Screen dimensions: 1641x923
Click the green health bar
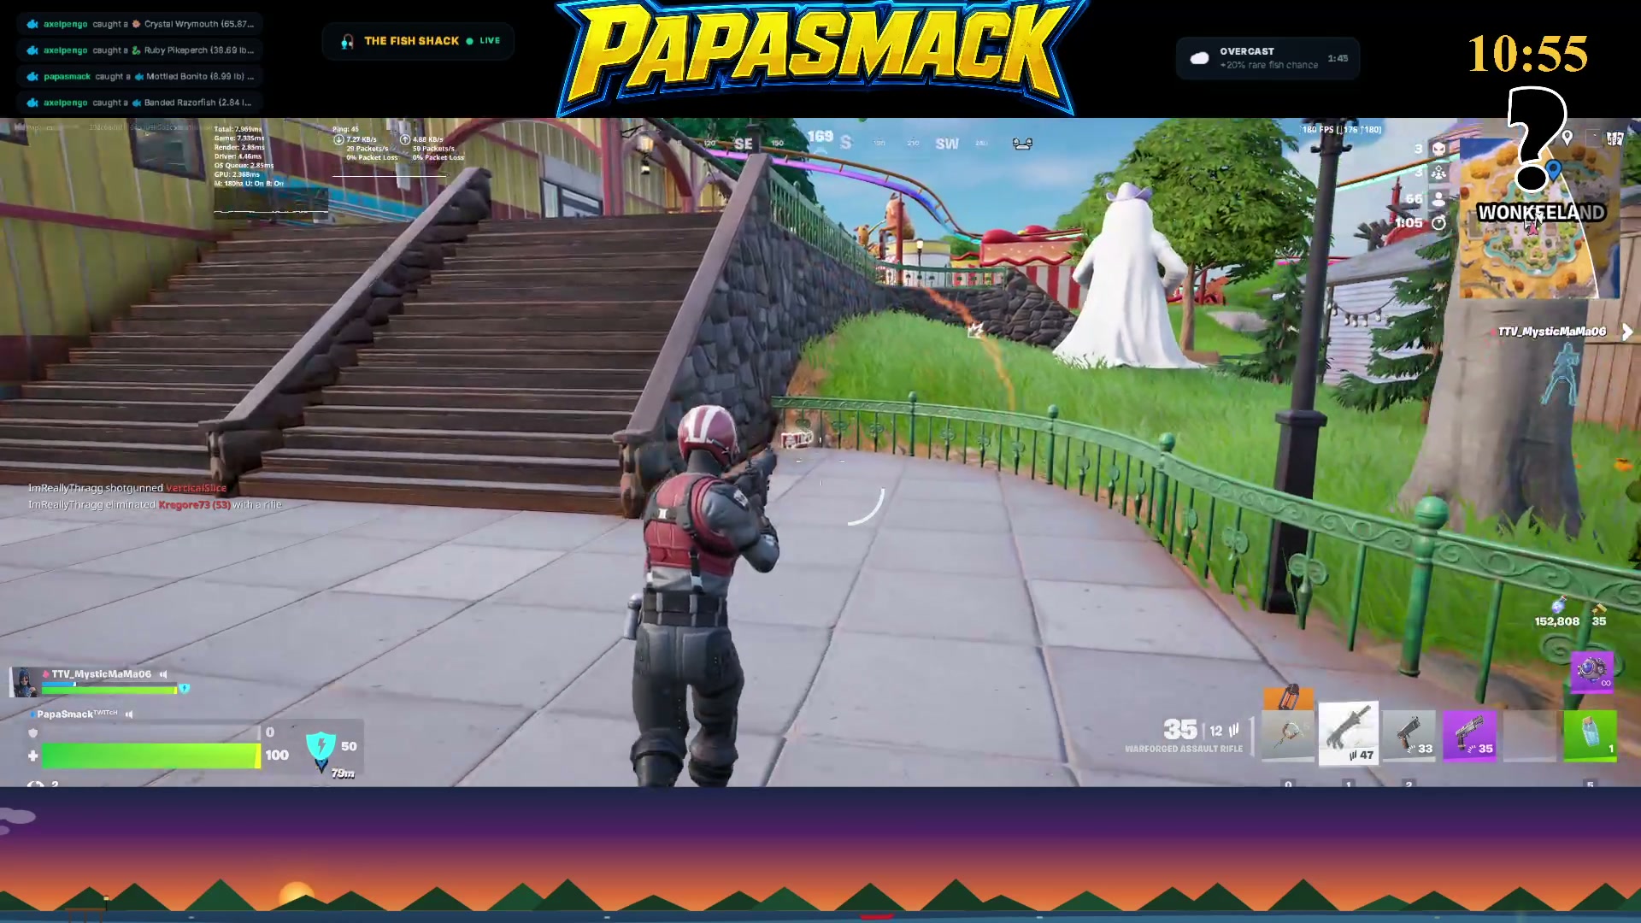pos(151,755)
